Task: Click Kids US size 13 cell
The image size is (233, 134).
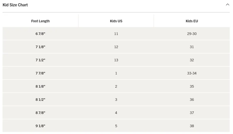Action: point(116,60)
